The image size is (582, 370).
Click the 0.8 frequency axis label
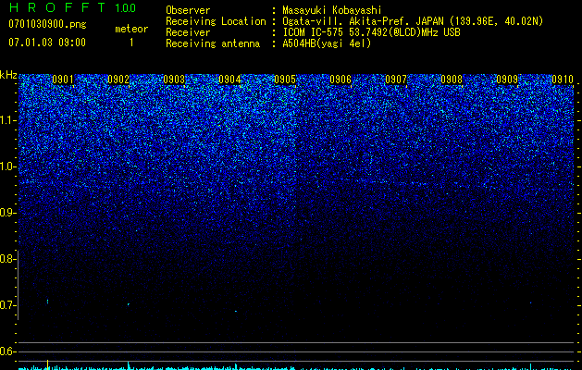7,259
